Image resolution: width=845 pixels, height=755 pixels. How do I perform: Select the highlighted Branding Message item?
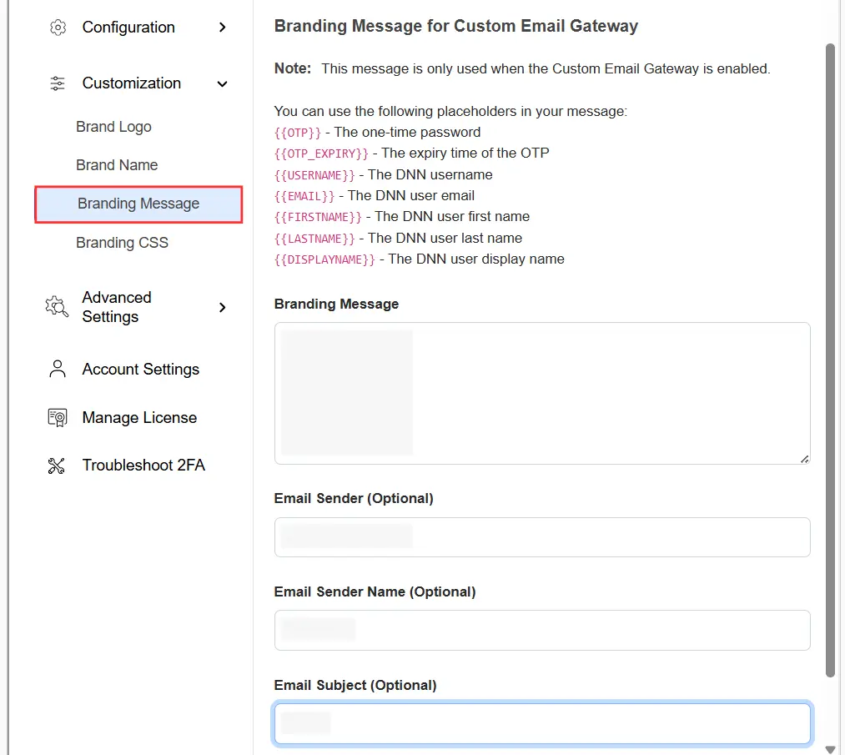coord(138,203)
